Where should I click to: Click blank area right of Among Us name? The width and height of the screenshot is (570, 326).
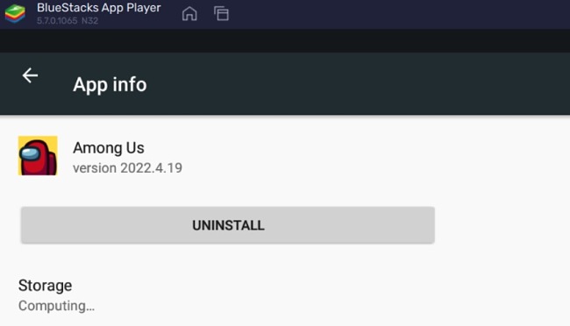tap(364, 155)
